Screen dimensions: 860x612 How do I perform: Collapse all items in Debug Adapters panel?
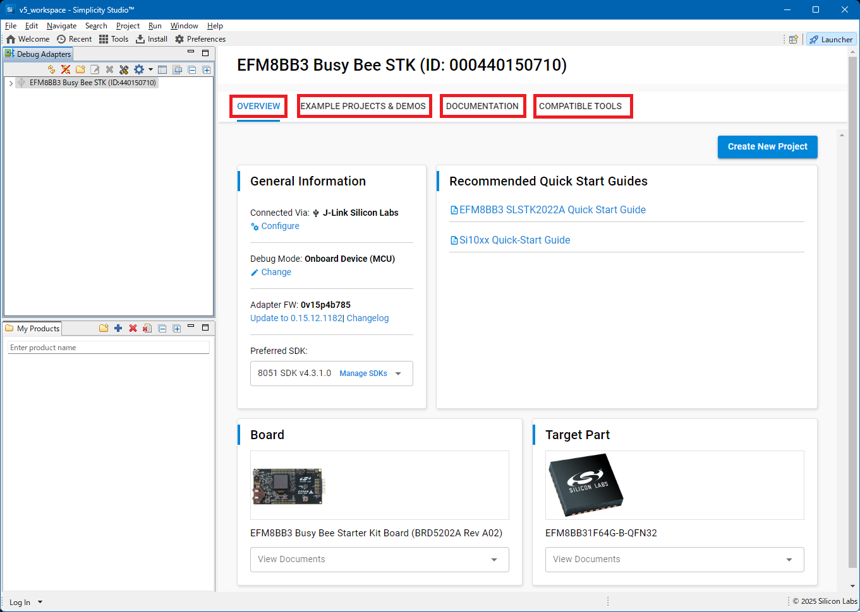[191, 69]
